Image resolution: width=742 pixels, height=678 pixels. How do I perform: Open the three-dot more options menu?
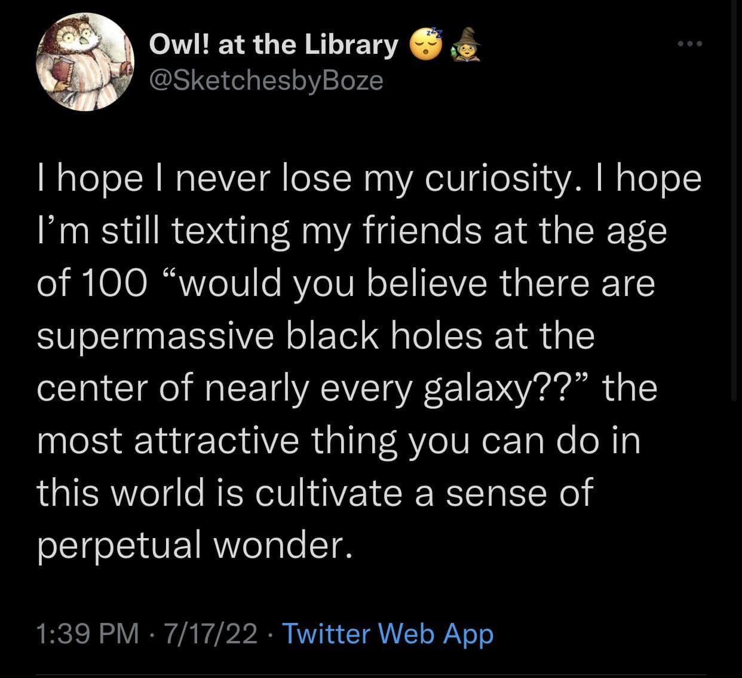tap(692, 44)
